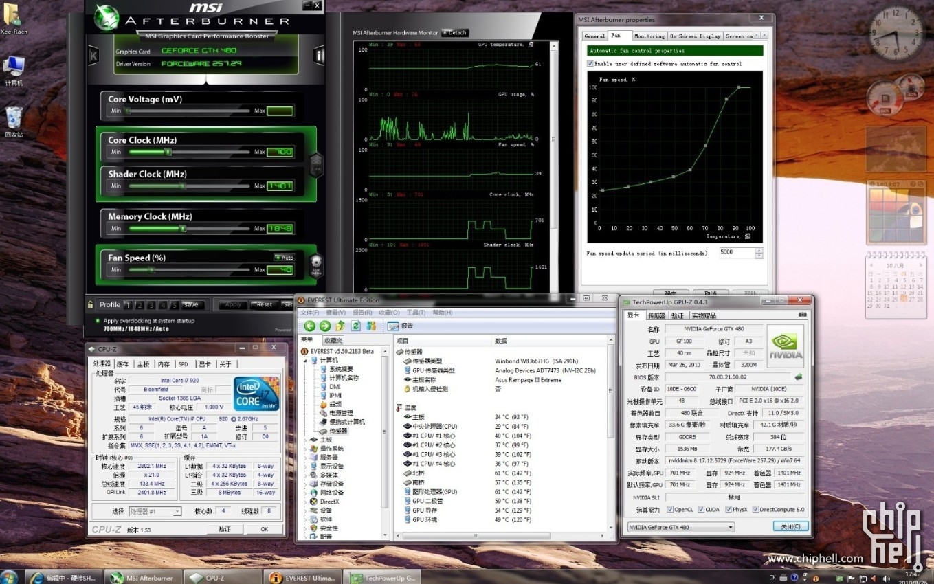Open the Windows Start orb
934x584 pixels.
tap(10, 576)
